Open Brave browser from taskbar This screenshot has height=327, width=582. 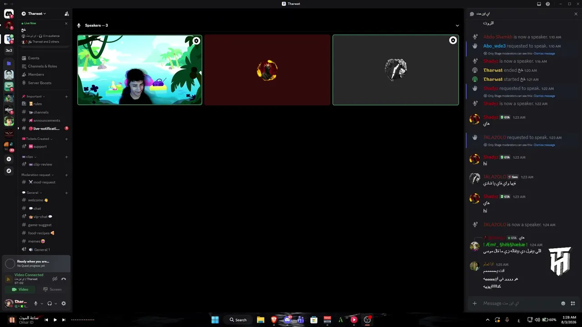pos(274,320)
